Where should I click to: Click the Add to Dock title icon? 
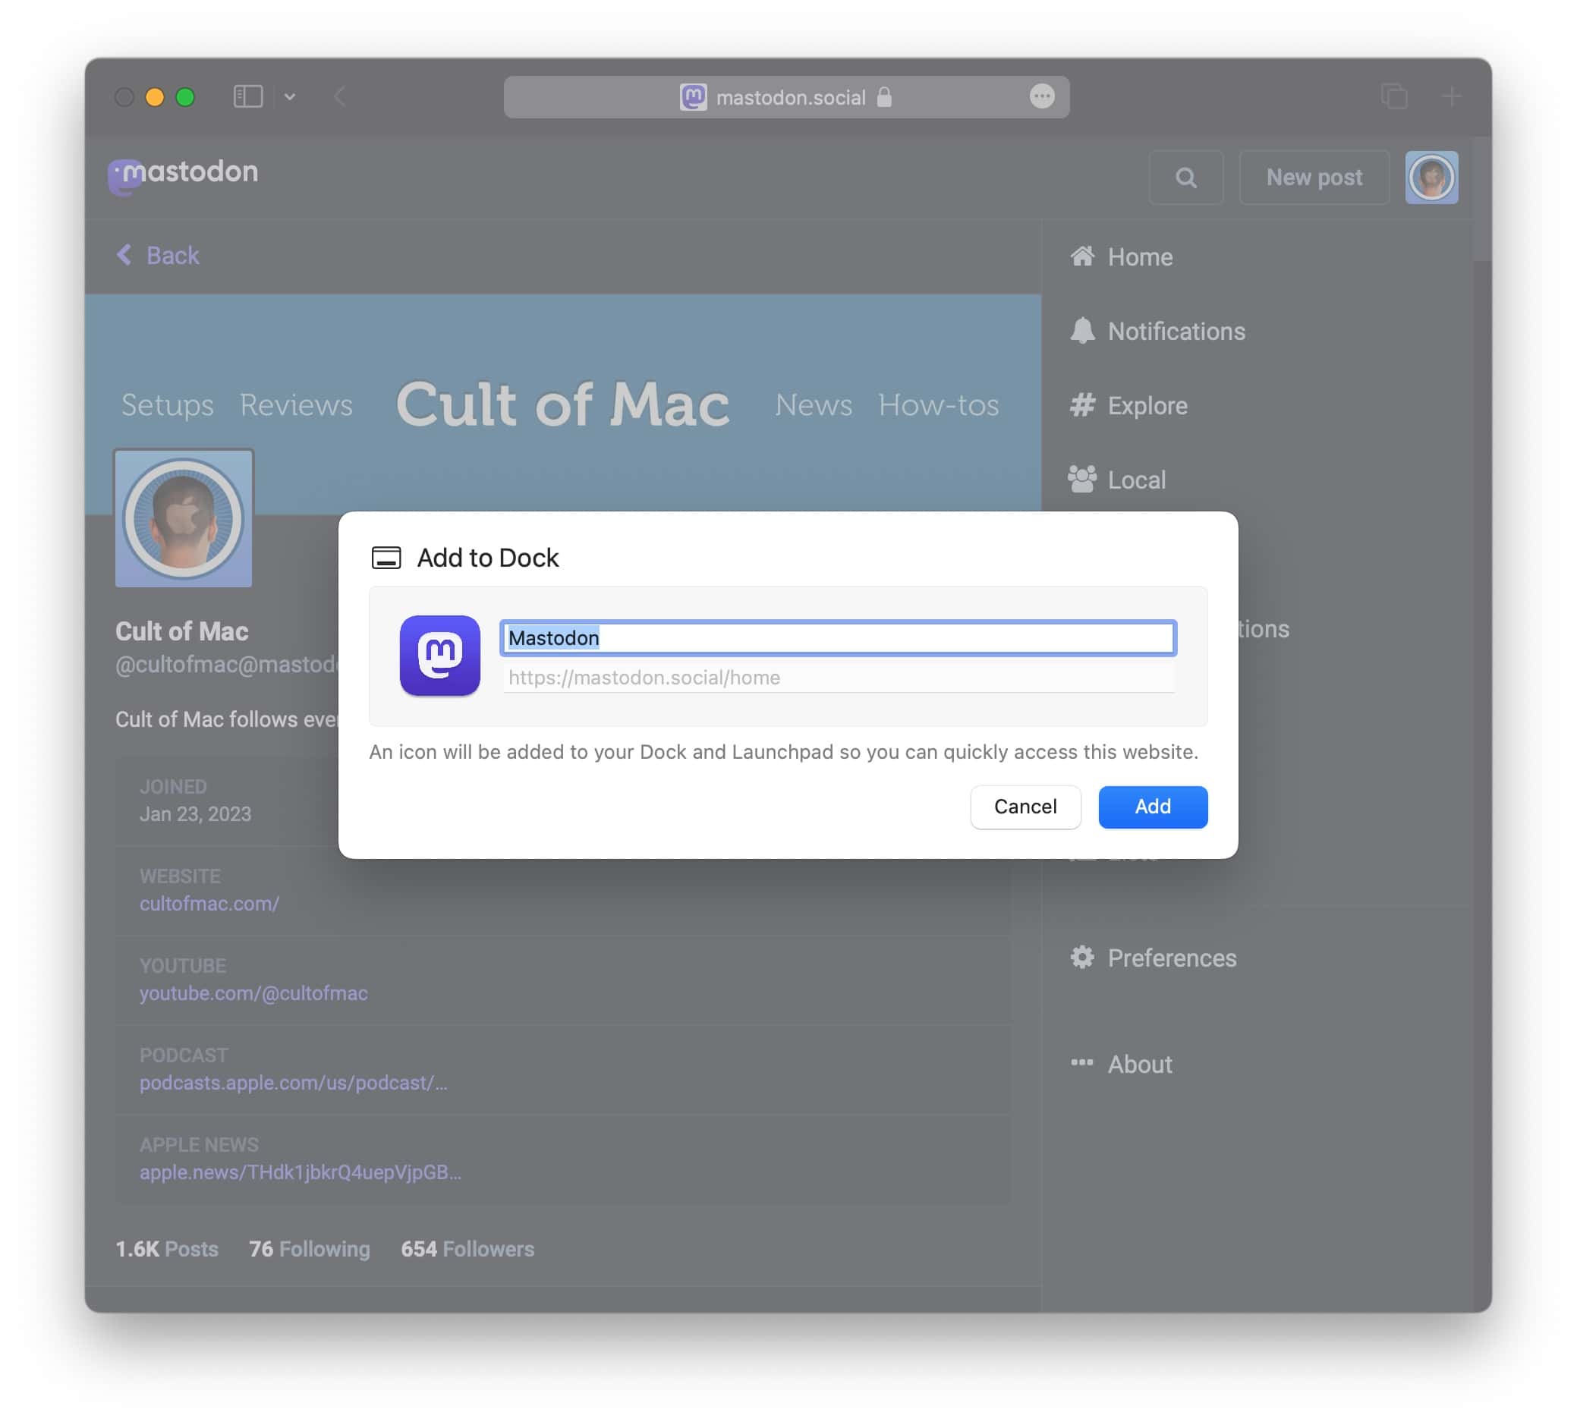[386, 558]
